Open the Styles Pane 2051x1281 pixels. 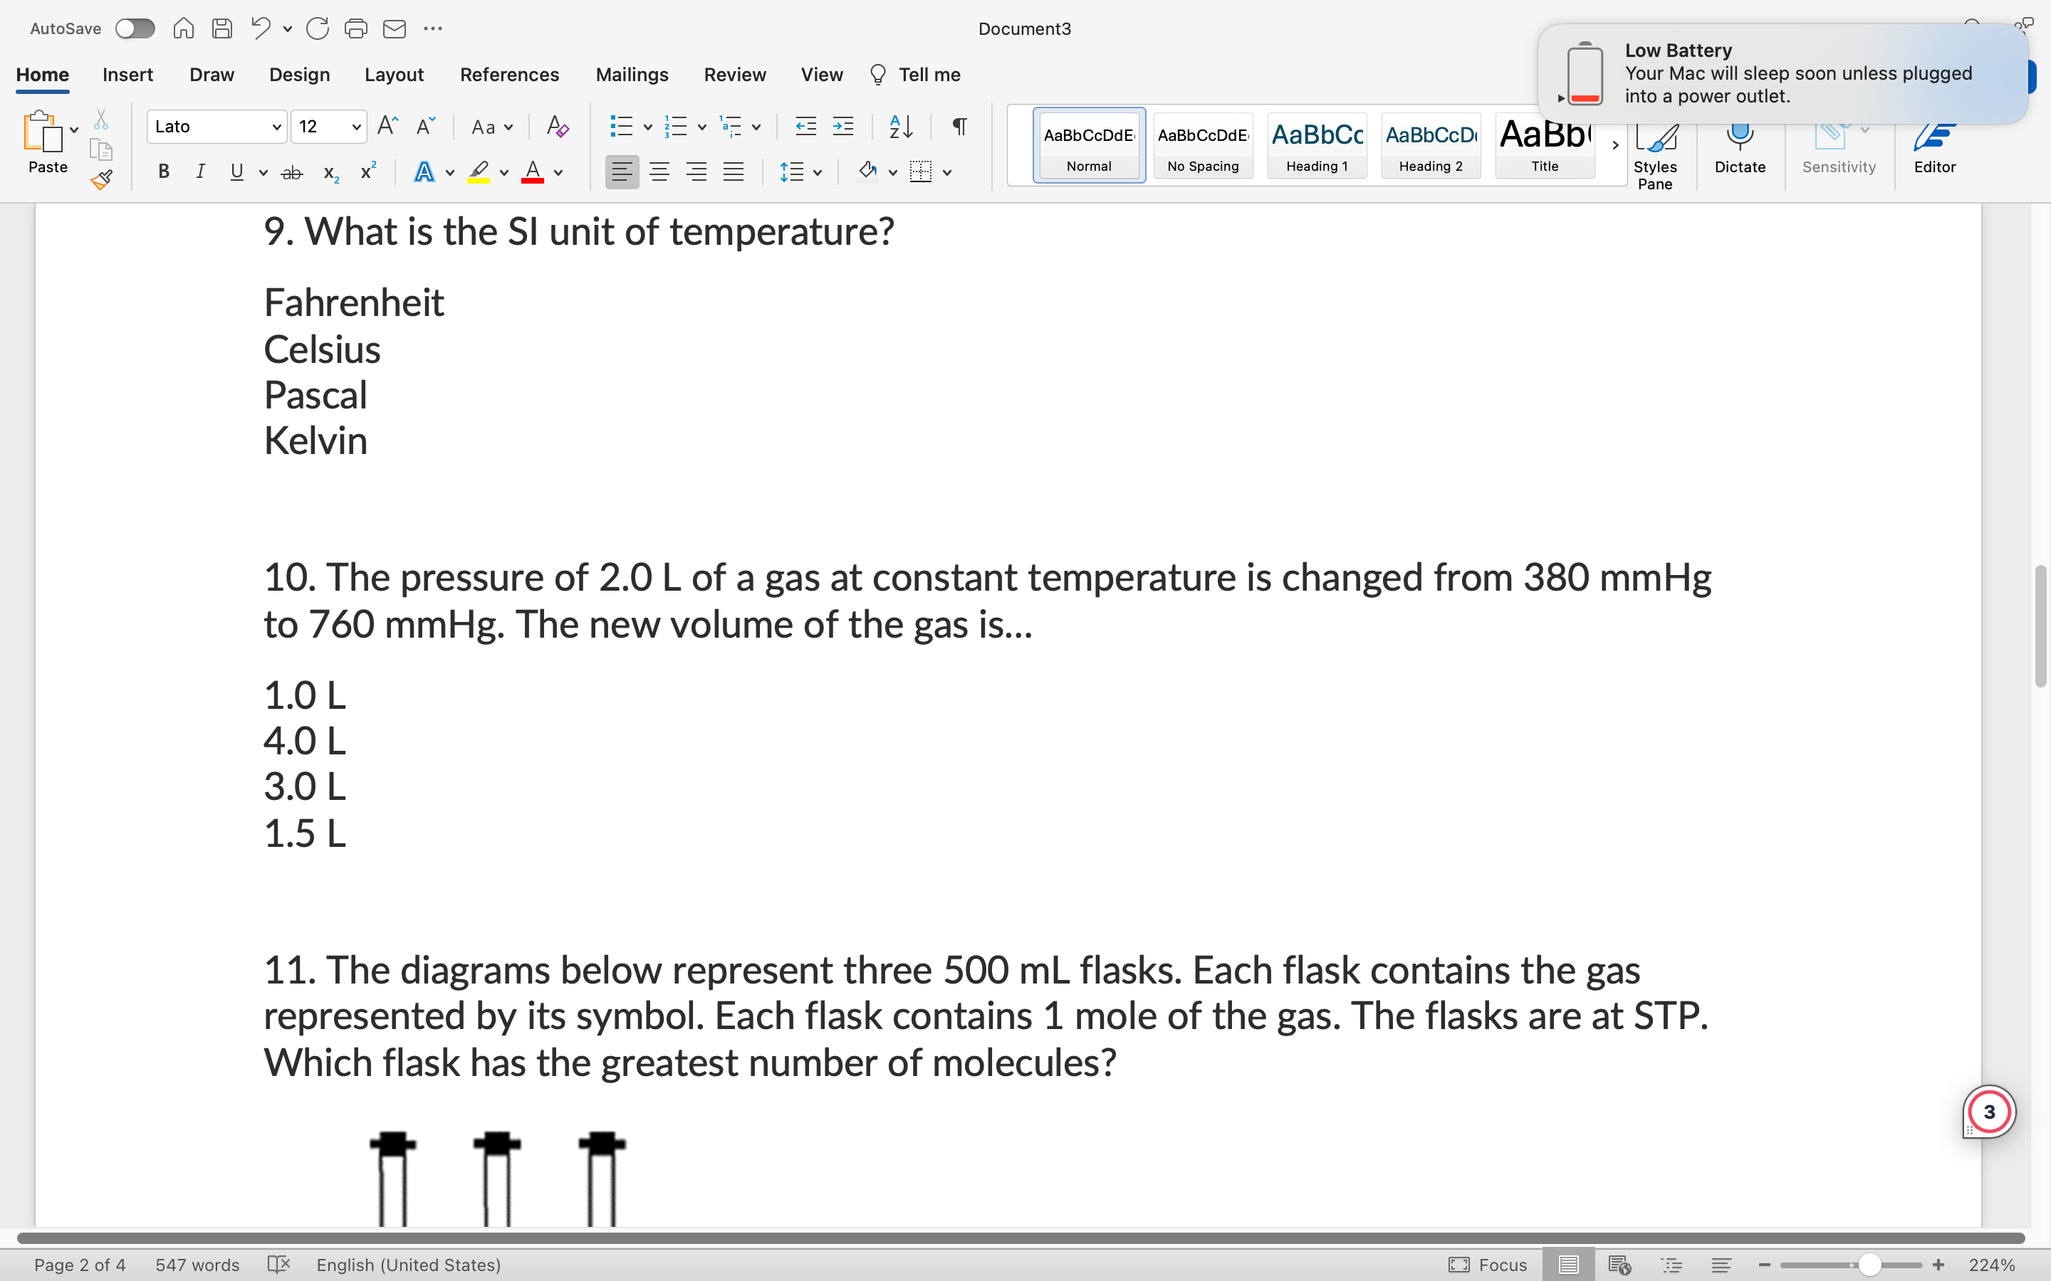pos(1654,152)
